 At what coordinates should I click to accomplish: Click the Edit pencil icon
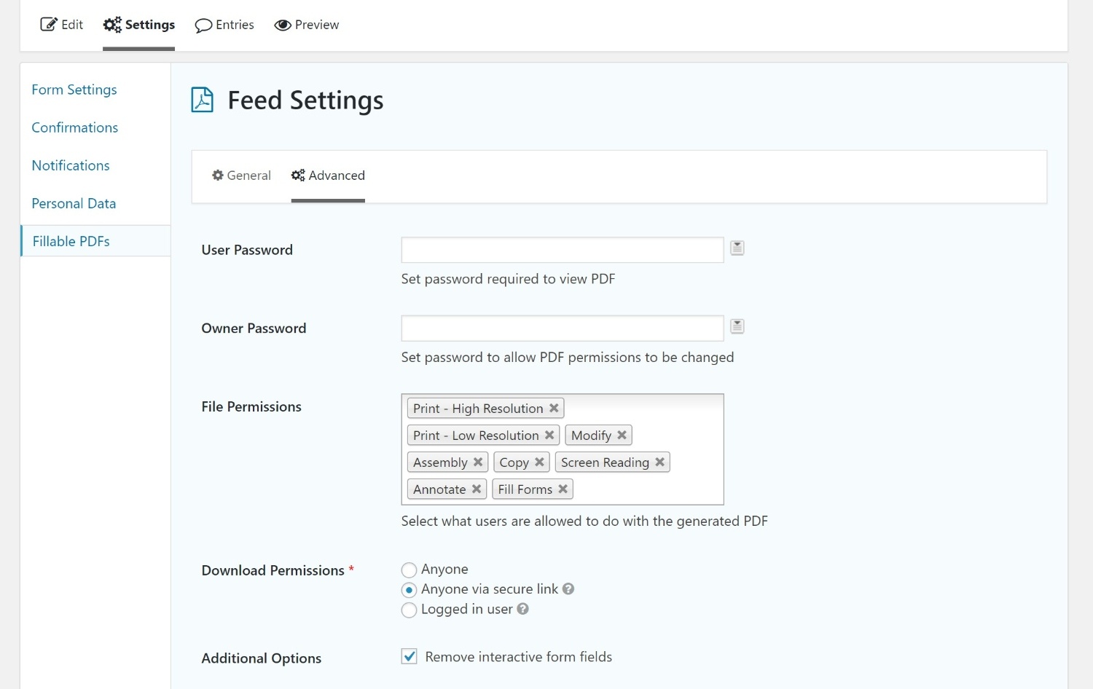point(49,23)
